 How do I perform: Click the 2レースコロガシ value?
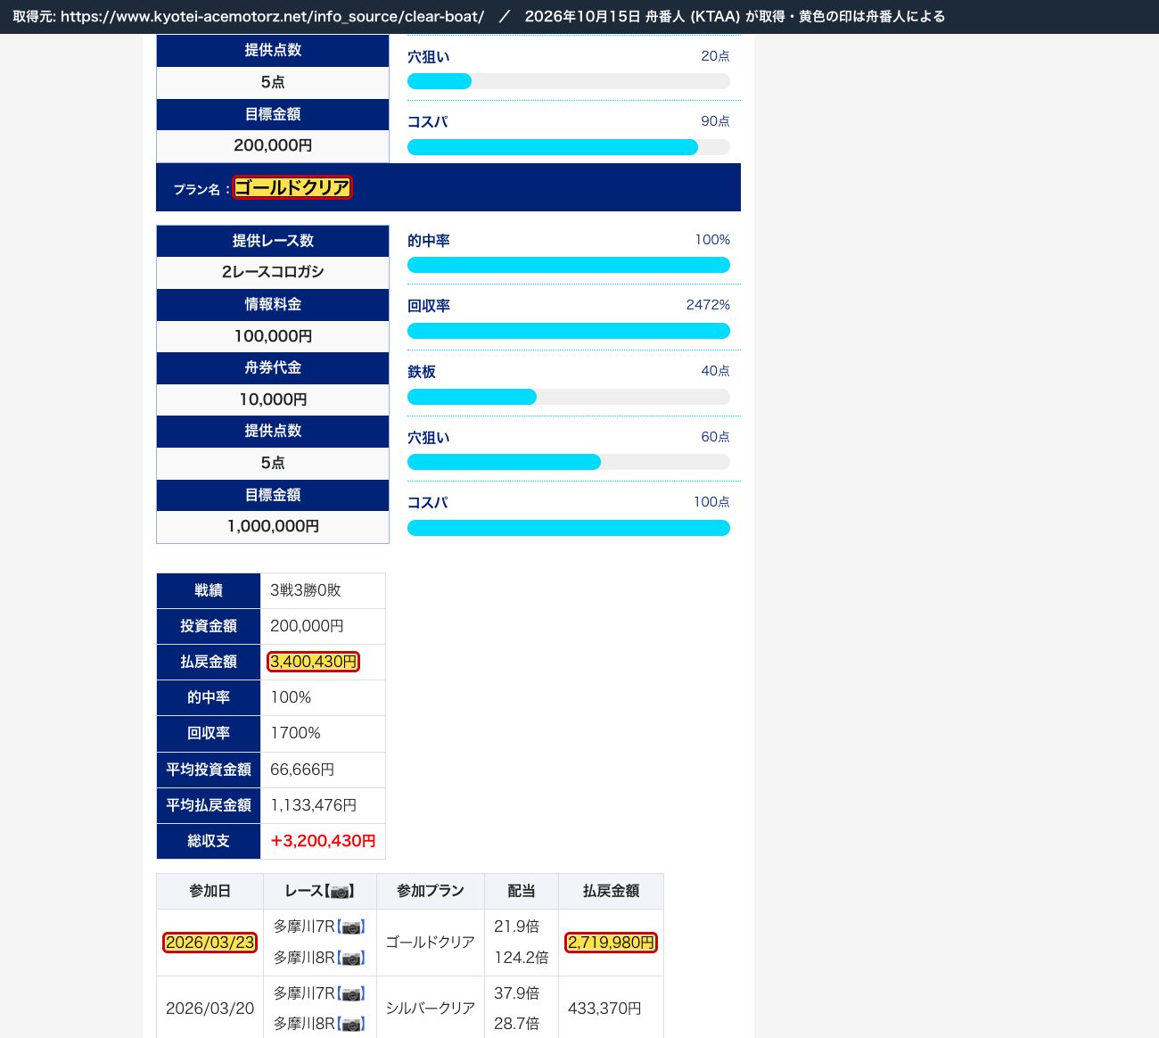(273, 272)
